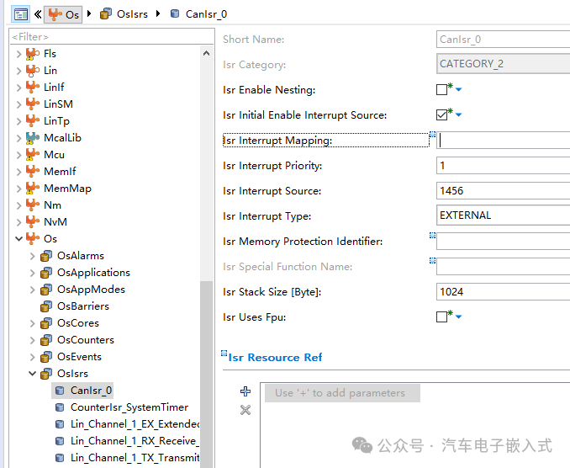Select Lin_Channel_1_RX_Receive item in tree
570x468 pixels.
(135, 441)
